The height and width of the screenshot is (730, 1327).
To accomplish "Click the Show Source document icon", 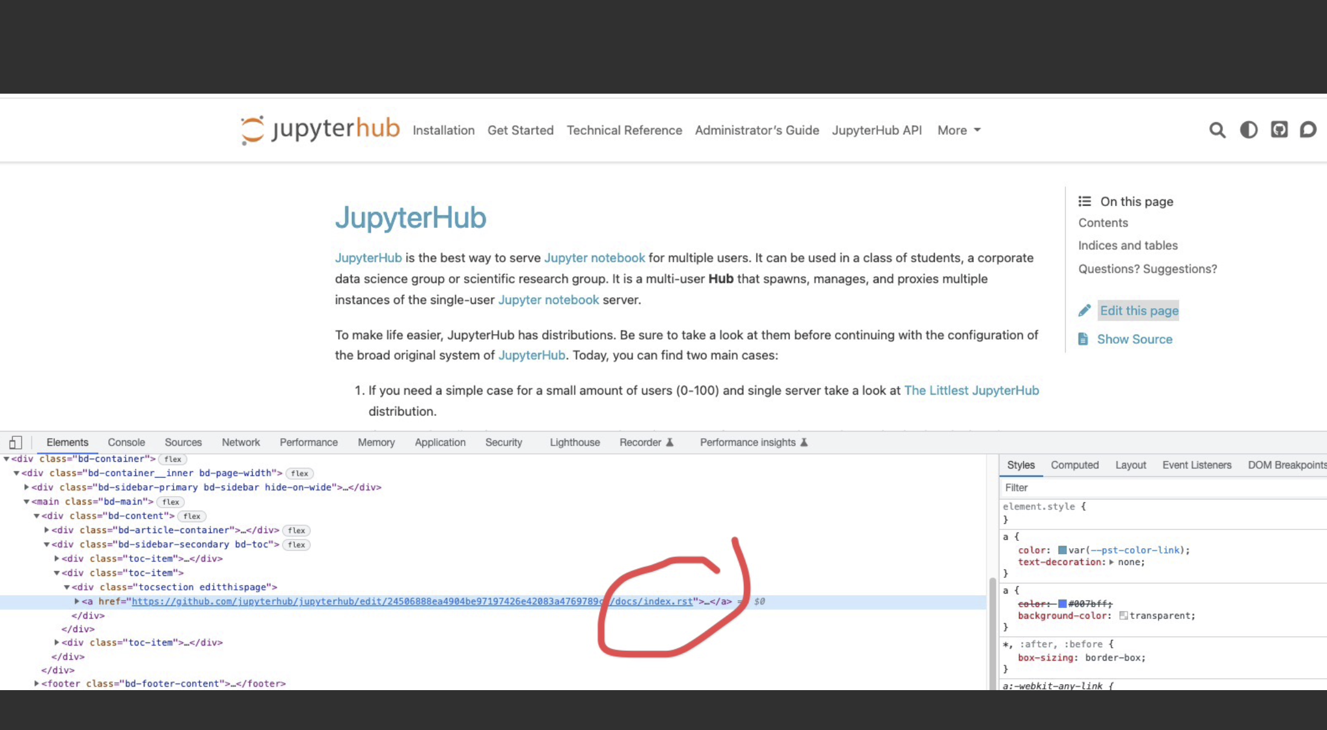I will pyautogui.click(x=1083, y=339).
